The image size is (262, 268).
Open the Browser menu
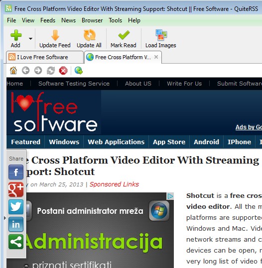click(92, 20)
